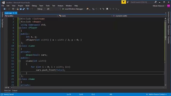Click inside the Quick Launch search field
This screenshot has width=171, height=96.
142,2
